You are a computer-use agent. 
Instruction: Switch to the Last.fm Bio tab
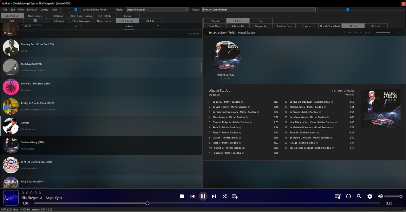[284, 26]
